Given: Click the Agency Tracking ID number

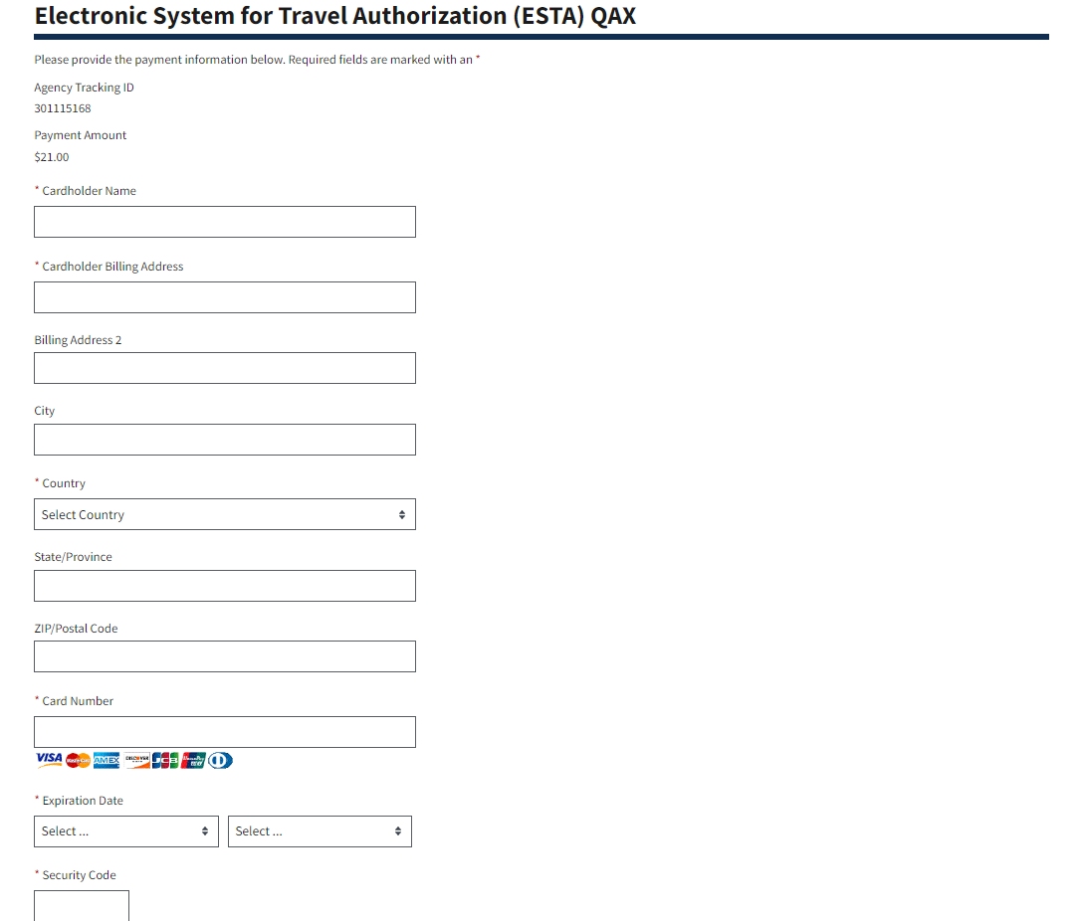Looking at the screenshot, I should coord(63,108).
